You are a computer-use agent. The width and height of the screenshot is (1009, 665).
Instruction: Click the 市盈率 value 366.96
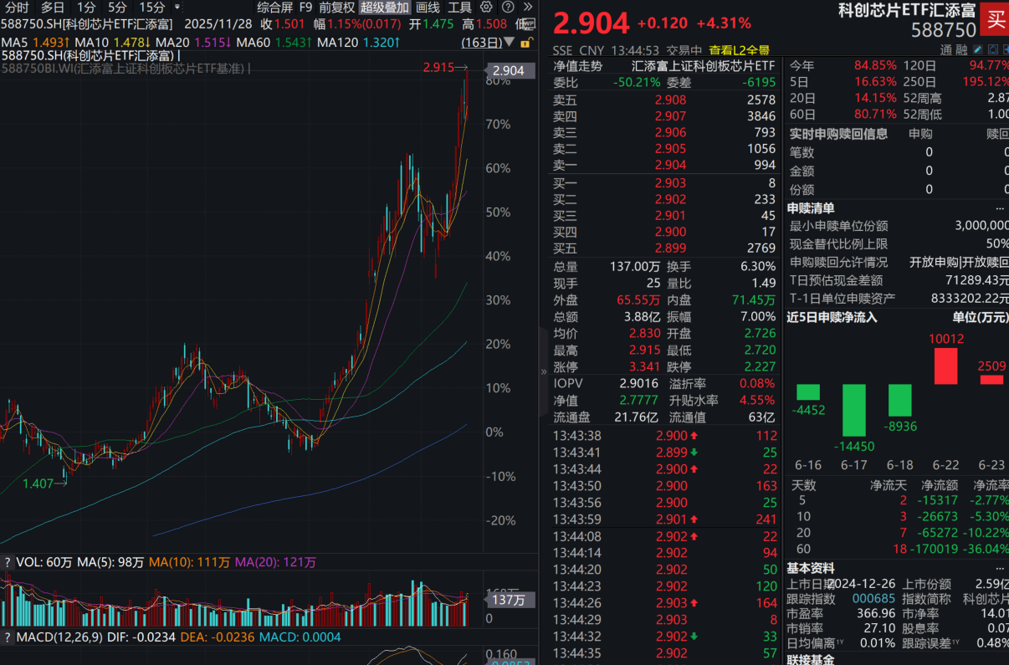pos(877,613)
